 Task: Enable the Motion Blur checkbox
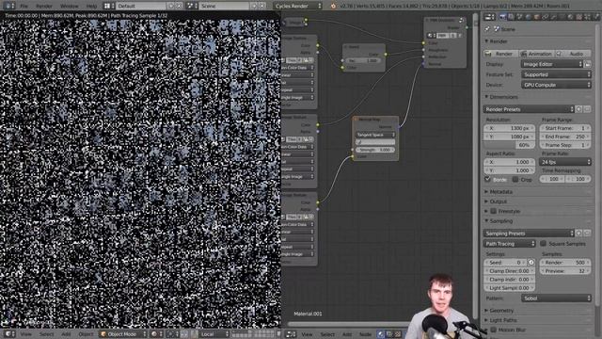[494, 330]
